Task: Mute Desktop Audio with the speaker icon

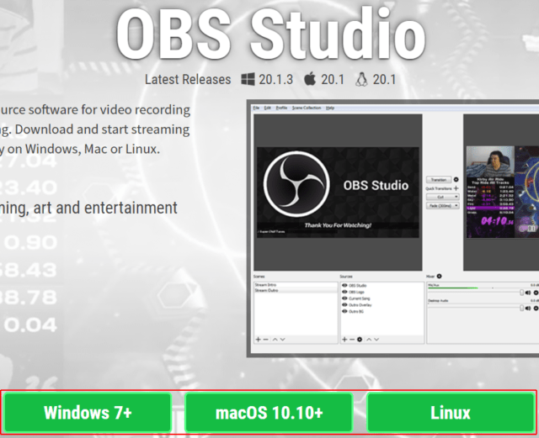Action: point(528,309)
